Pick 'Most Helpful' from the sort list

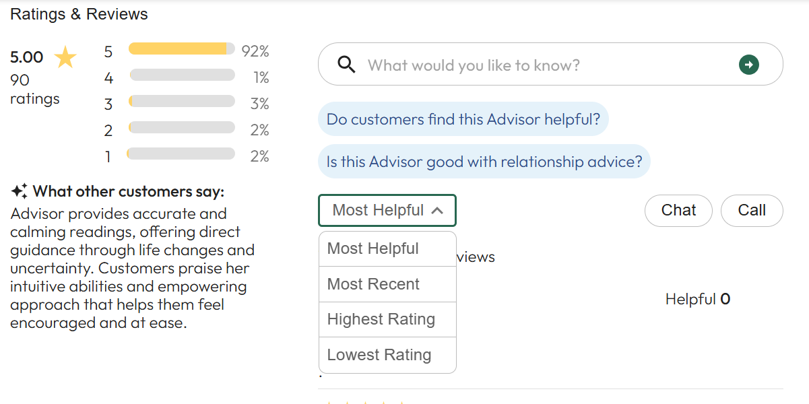(371, 248)
